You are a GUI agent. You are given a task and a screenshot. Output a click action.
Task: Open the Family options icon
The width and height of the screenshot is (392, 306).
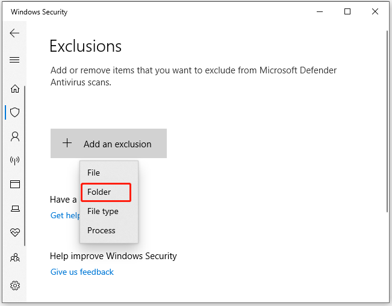tap(15, 257)
